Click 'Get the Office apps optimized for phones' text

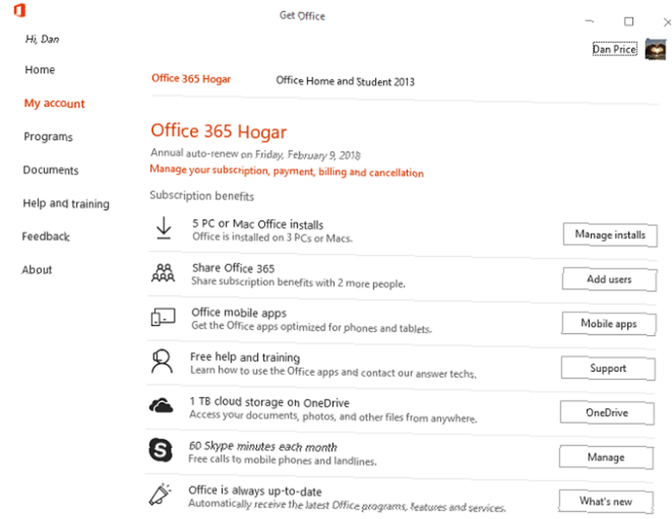point(311,327)
